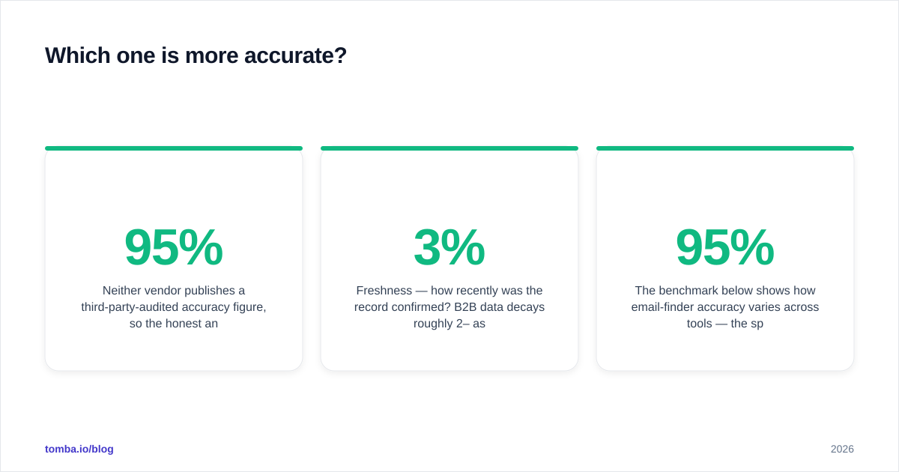Select the 'The benchmark below shows how' line

[725, 291]
